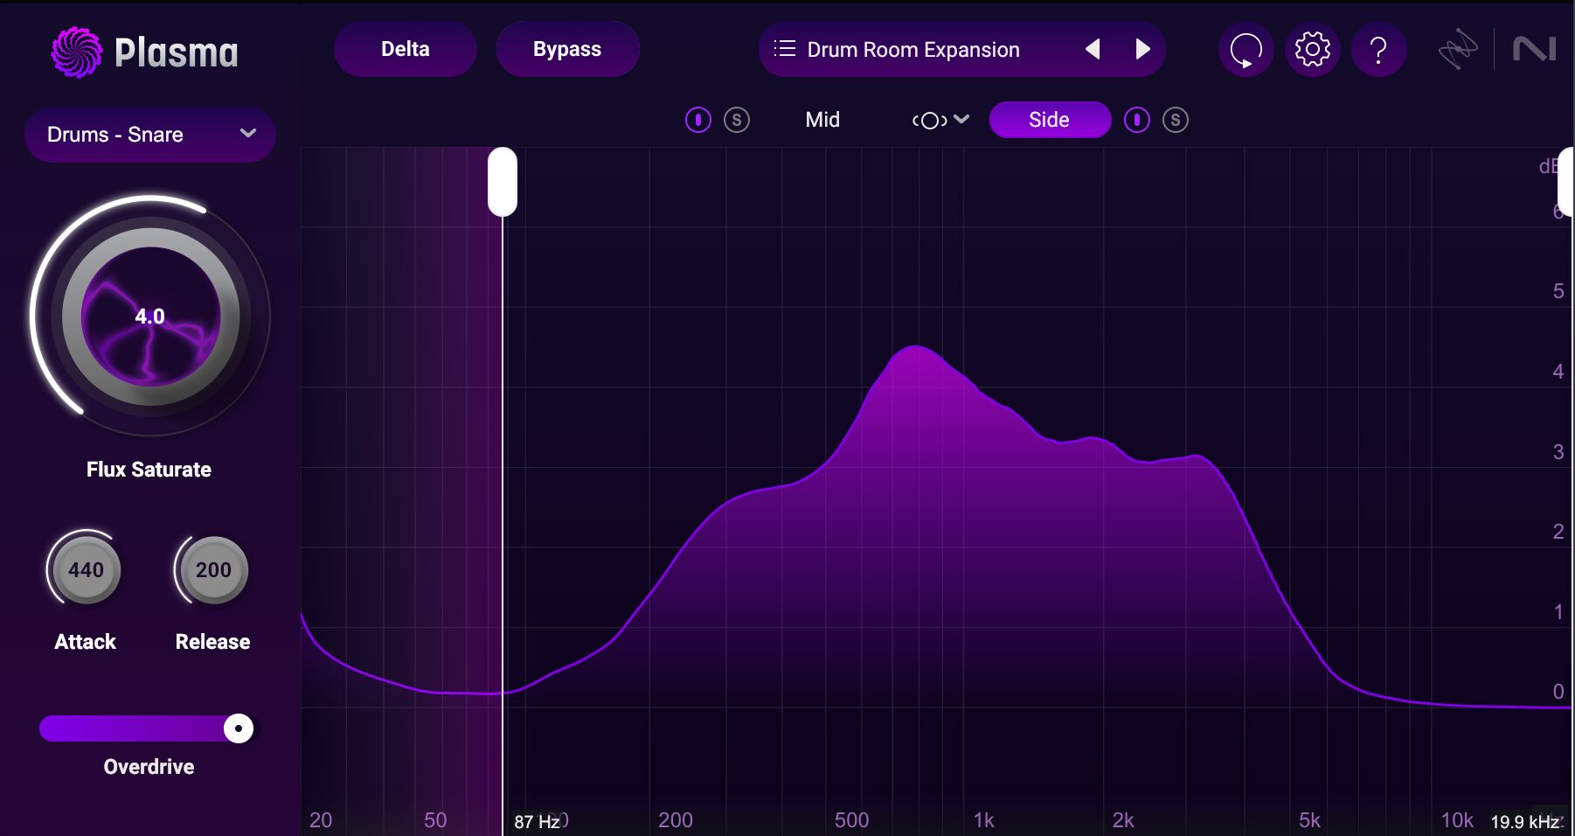The height and width of the screenshot is (836, 1575).
Task: Toggle the Mid channel power button
Action: point(697,120)
